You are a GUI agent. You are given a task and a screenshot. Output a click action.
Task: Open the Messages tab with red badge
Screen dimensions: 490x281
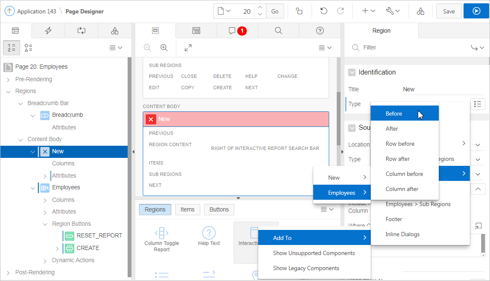(x=237, y=31)
